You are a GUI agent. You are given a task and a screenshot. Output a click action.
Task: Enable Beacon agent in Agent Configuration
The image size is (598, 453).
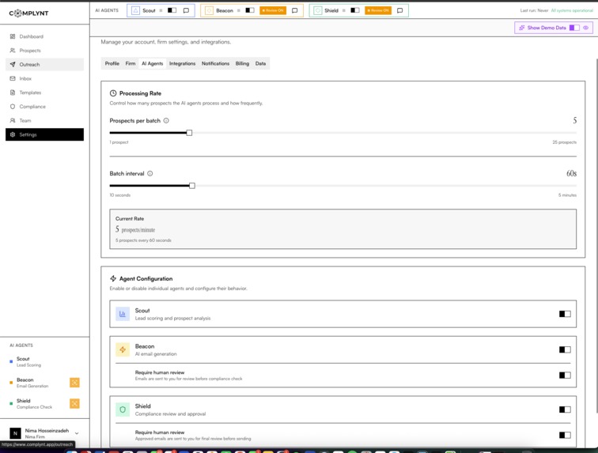coord(565,349)
